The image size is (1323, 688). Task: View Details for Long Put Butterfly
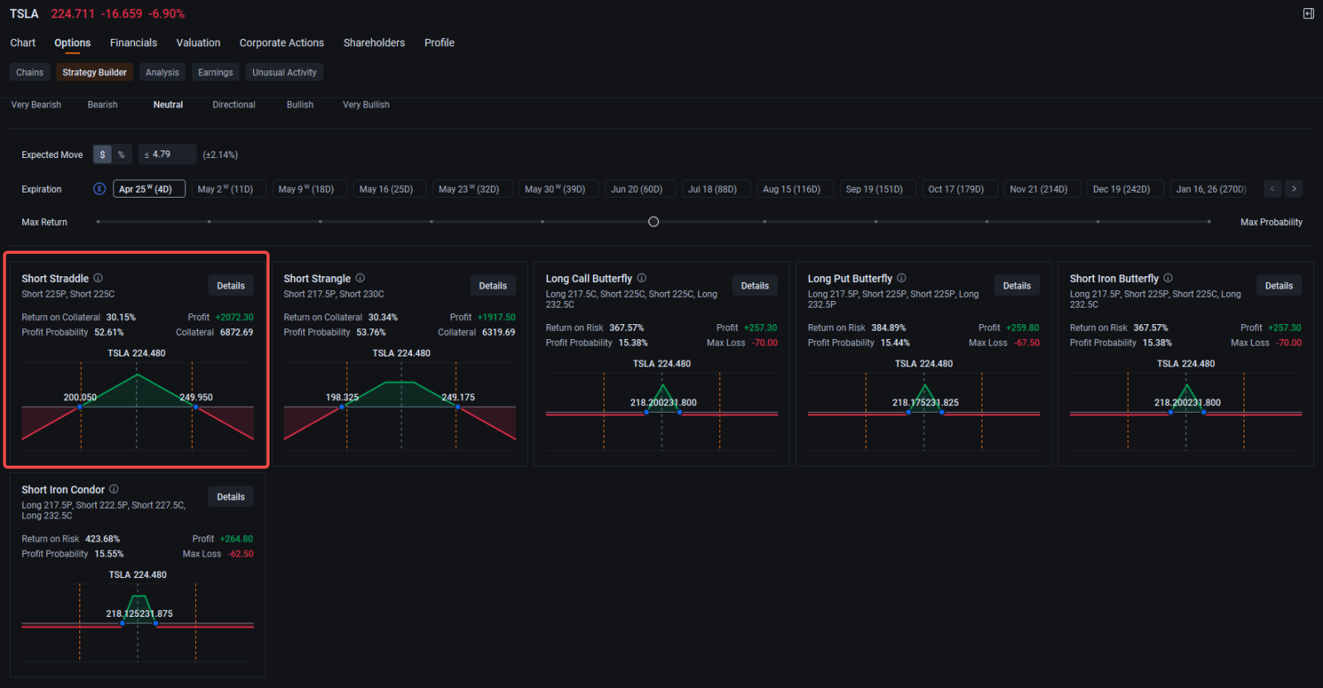click(1017, 286)
